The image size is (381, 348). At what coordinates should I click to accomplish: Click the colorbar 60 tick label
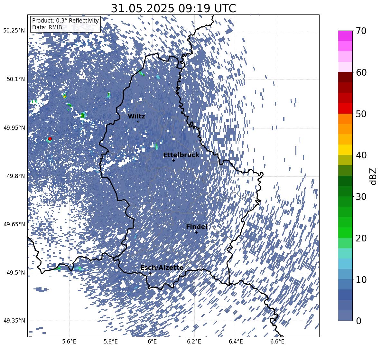tap(361, 72)
